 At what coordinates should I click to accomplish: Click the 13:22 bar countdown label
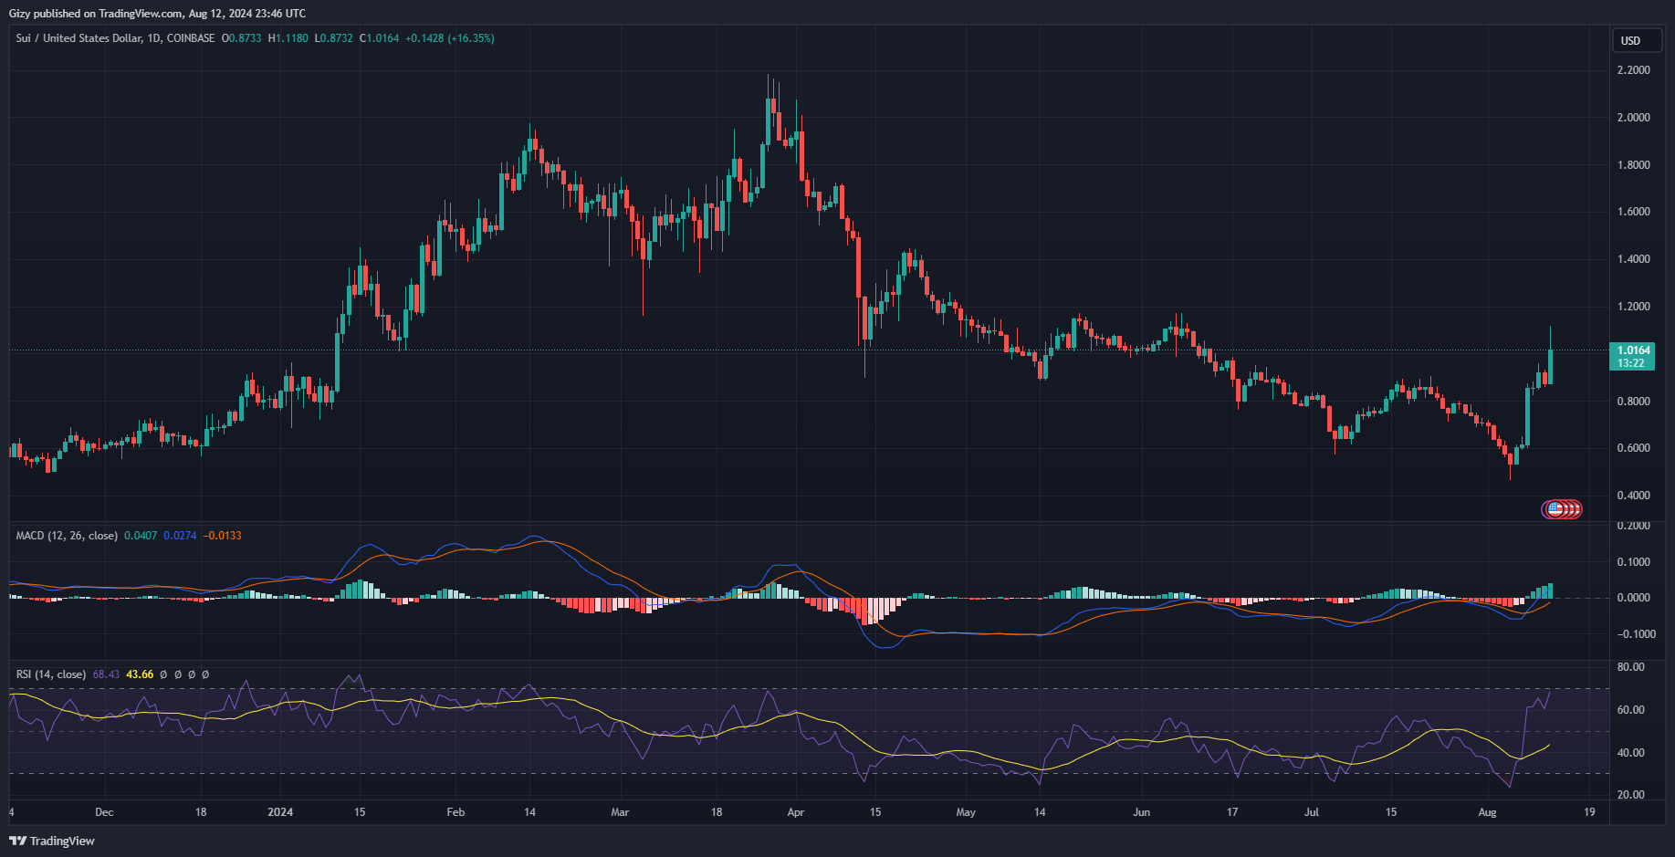pos(1631,363)
